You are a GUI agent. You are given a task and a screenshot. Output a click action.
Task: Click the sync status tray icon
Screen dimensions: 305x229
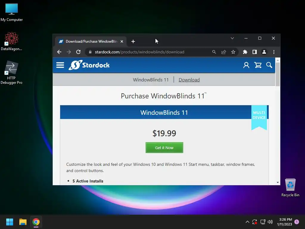[255, 222]
